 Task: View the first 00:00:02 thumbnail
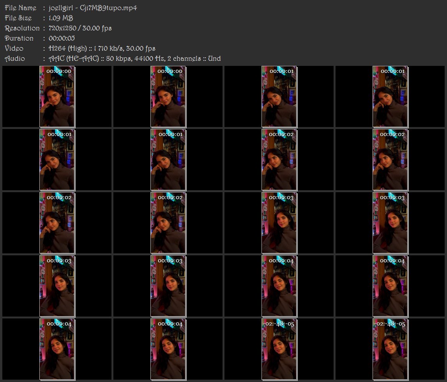[279, 160]
